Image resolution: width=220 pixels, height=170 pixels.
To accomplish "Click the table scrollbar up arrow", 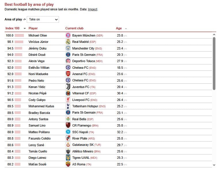I will click(214, 35).
